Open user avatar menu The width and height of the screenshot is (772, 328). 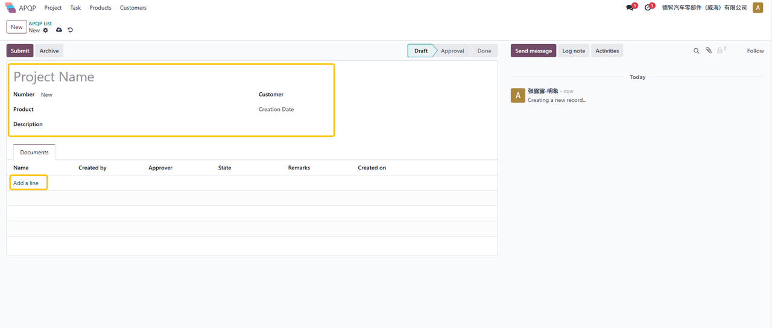click(758, 8)
